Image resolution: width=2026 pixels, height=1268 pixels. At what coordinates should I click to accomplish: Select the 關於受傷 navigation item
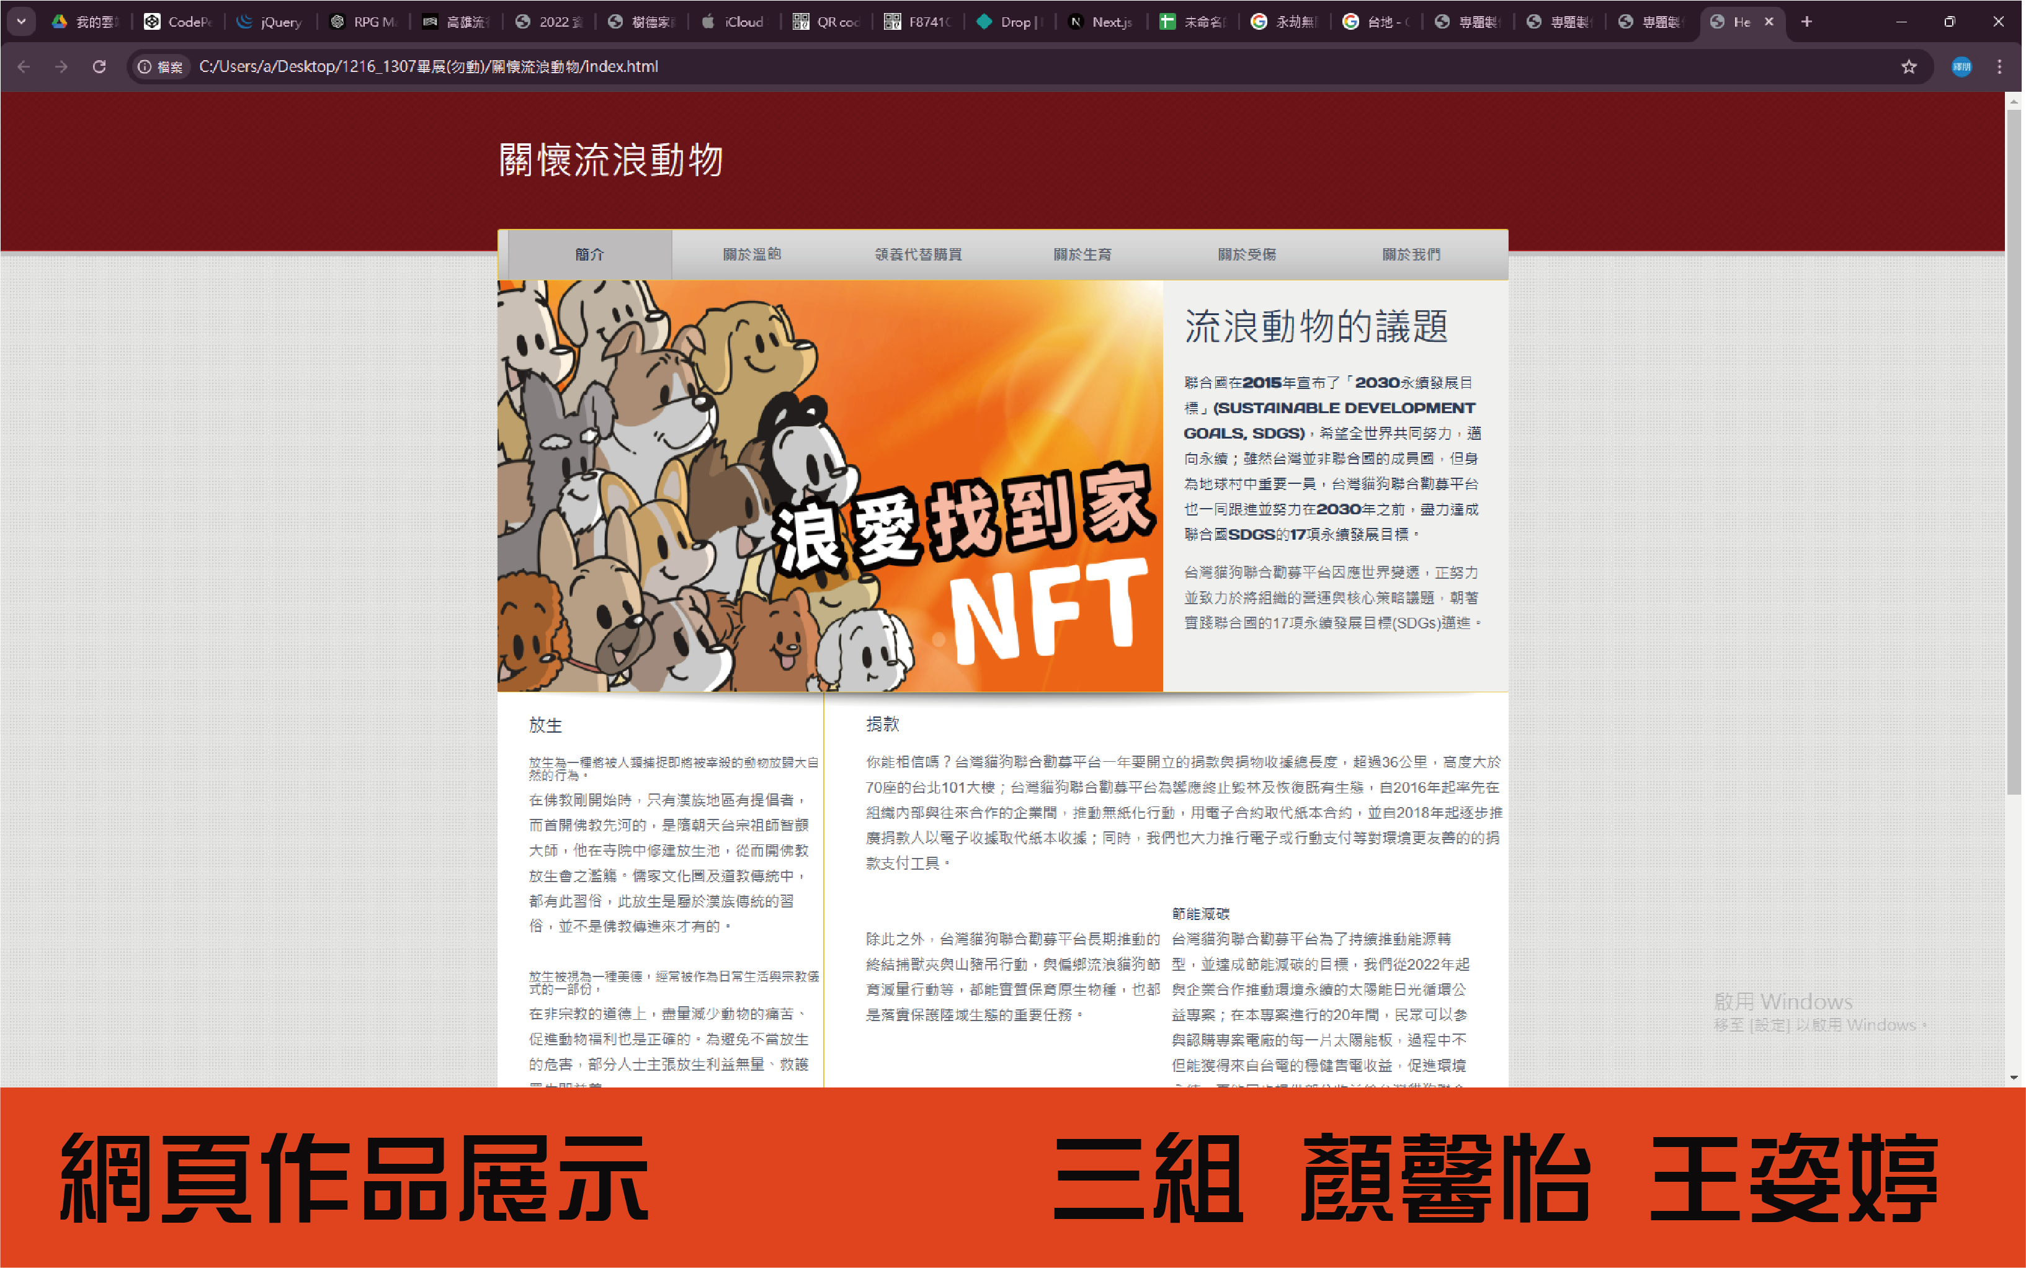click(x=1247, y=254)
